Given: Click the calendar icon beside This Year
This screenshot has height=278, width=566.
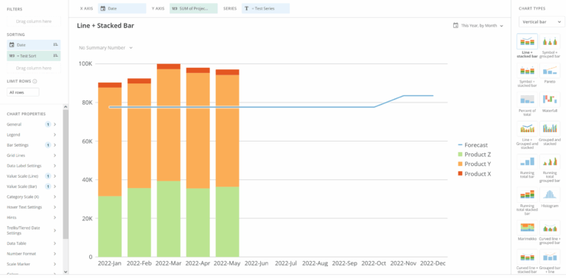Looking at the screenshot, I should (x=455, y=26).
